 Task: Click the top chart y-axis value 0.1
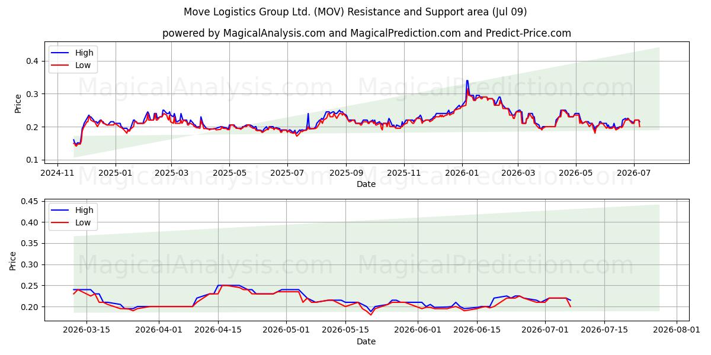pyautogui.click(x=32, y=160)
